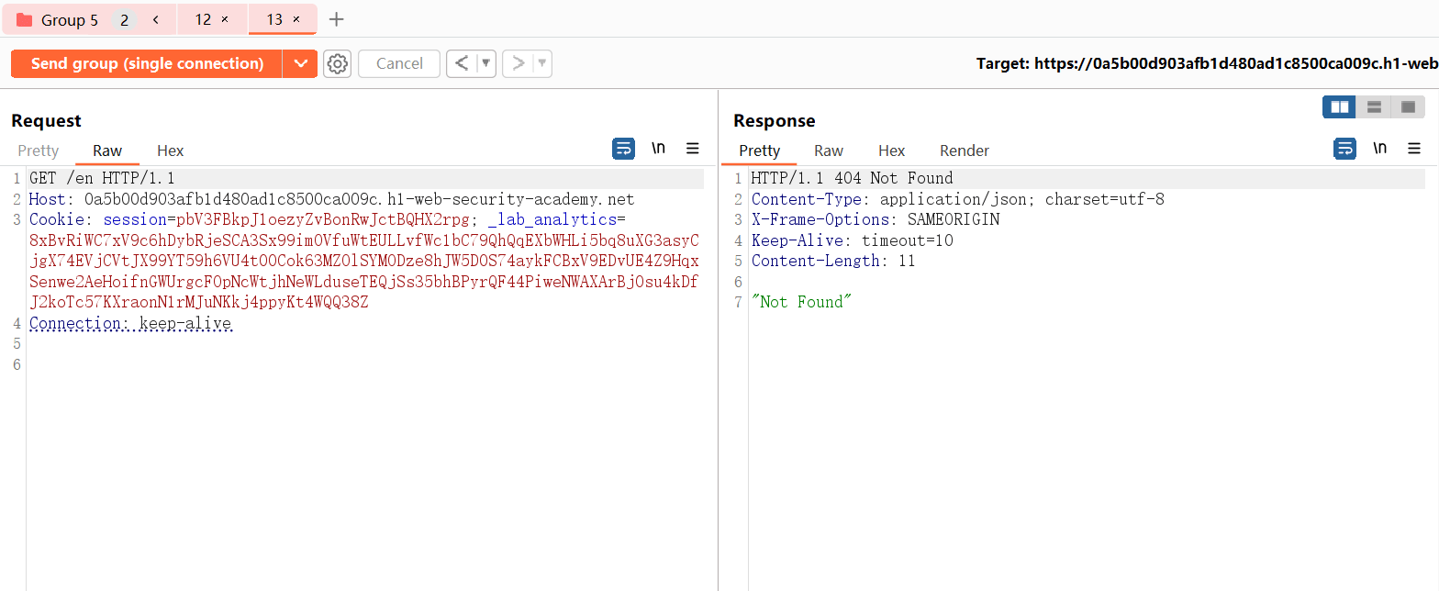Close tab 12
Viewport: 1439px width, 591px height.
[225, 19]
